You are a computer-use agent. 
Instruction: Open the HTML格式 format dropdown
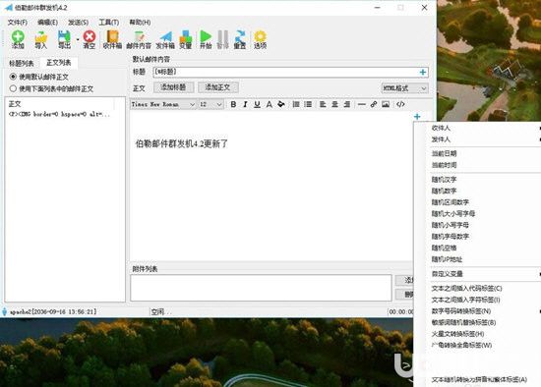pos(405,88)
